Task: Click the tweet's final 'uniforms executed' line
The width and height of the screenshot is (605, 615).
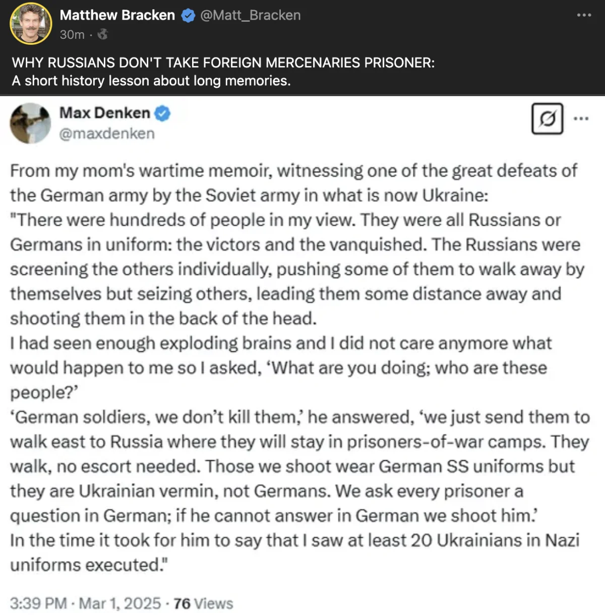Action: (x=89, y=565)
